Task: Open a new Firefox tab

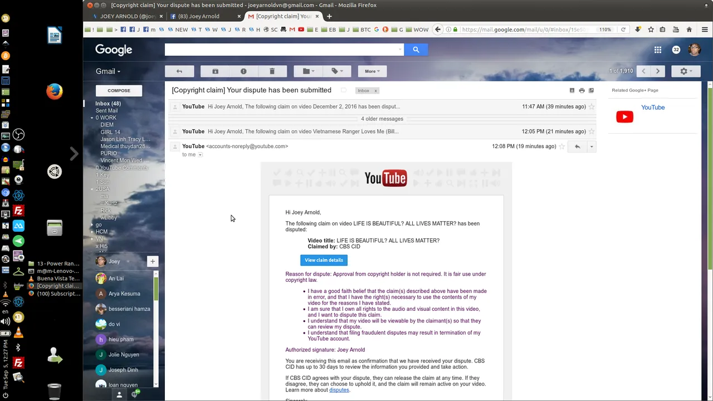Action: [x=329, y=16]
